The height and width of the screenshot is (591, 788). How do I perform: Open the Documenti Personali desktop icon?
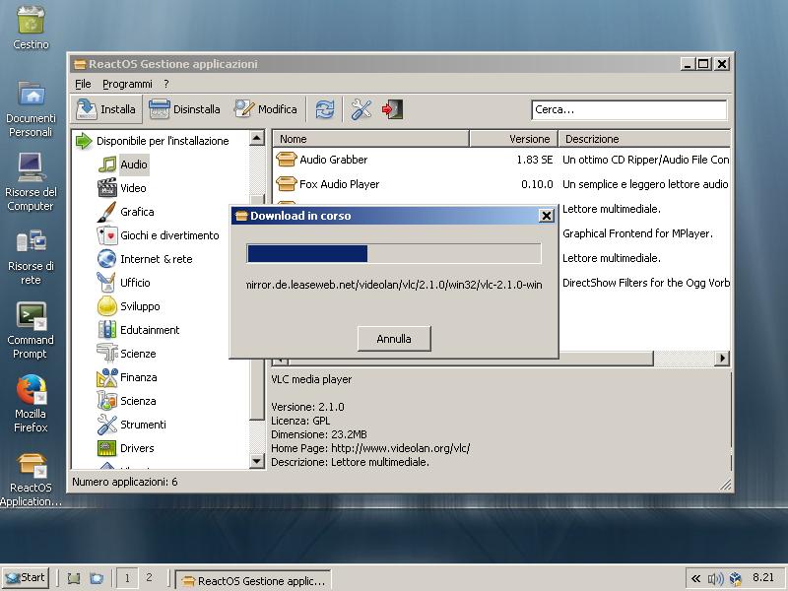tap(31, 108)
